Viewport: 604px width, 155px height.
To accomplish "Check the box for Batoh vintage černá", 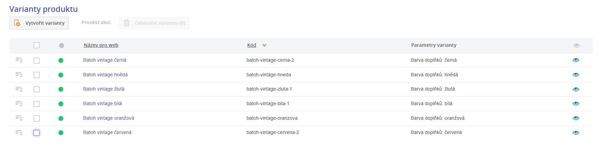I will click(x=37, y=60).
